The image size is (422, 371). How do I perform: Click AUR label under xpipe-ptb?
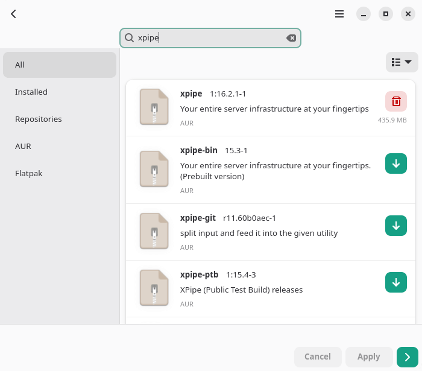pyautogui.click(x=187, y=304)
